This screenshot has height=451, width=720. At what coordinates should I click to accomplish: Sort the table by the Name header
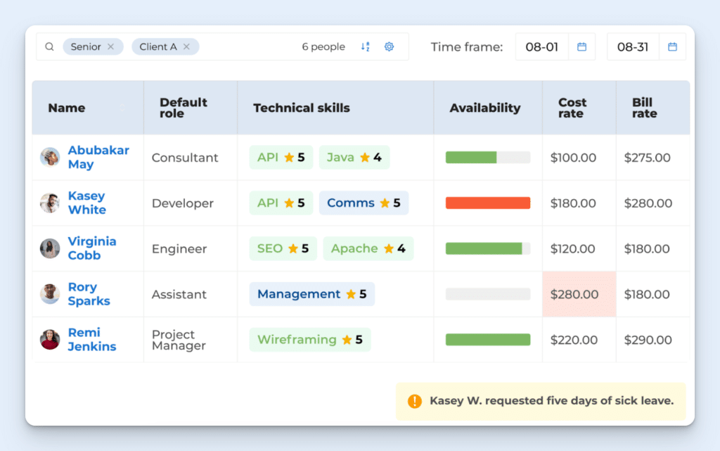point(66,108)
